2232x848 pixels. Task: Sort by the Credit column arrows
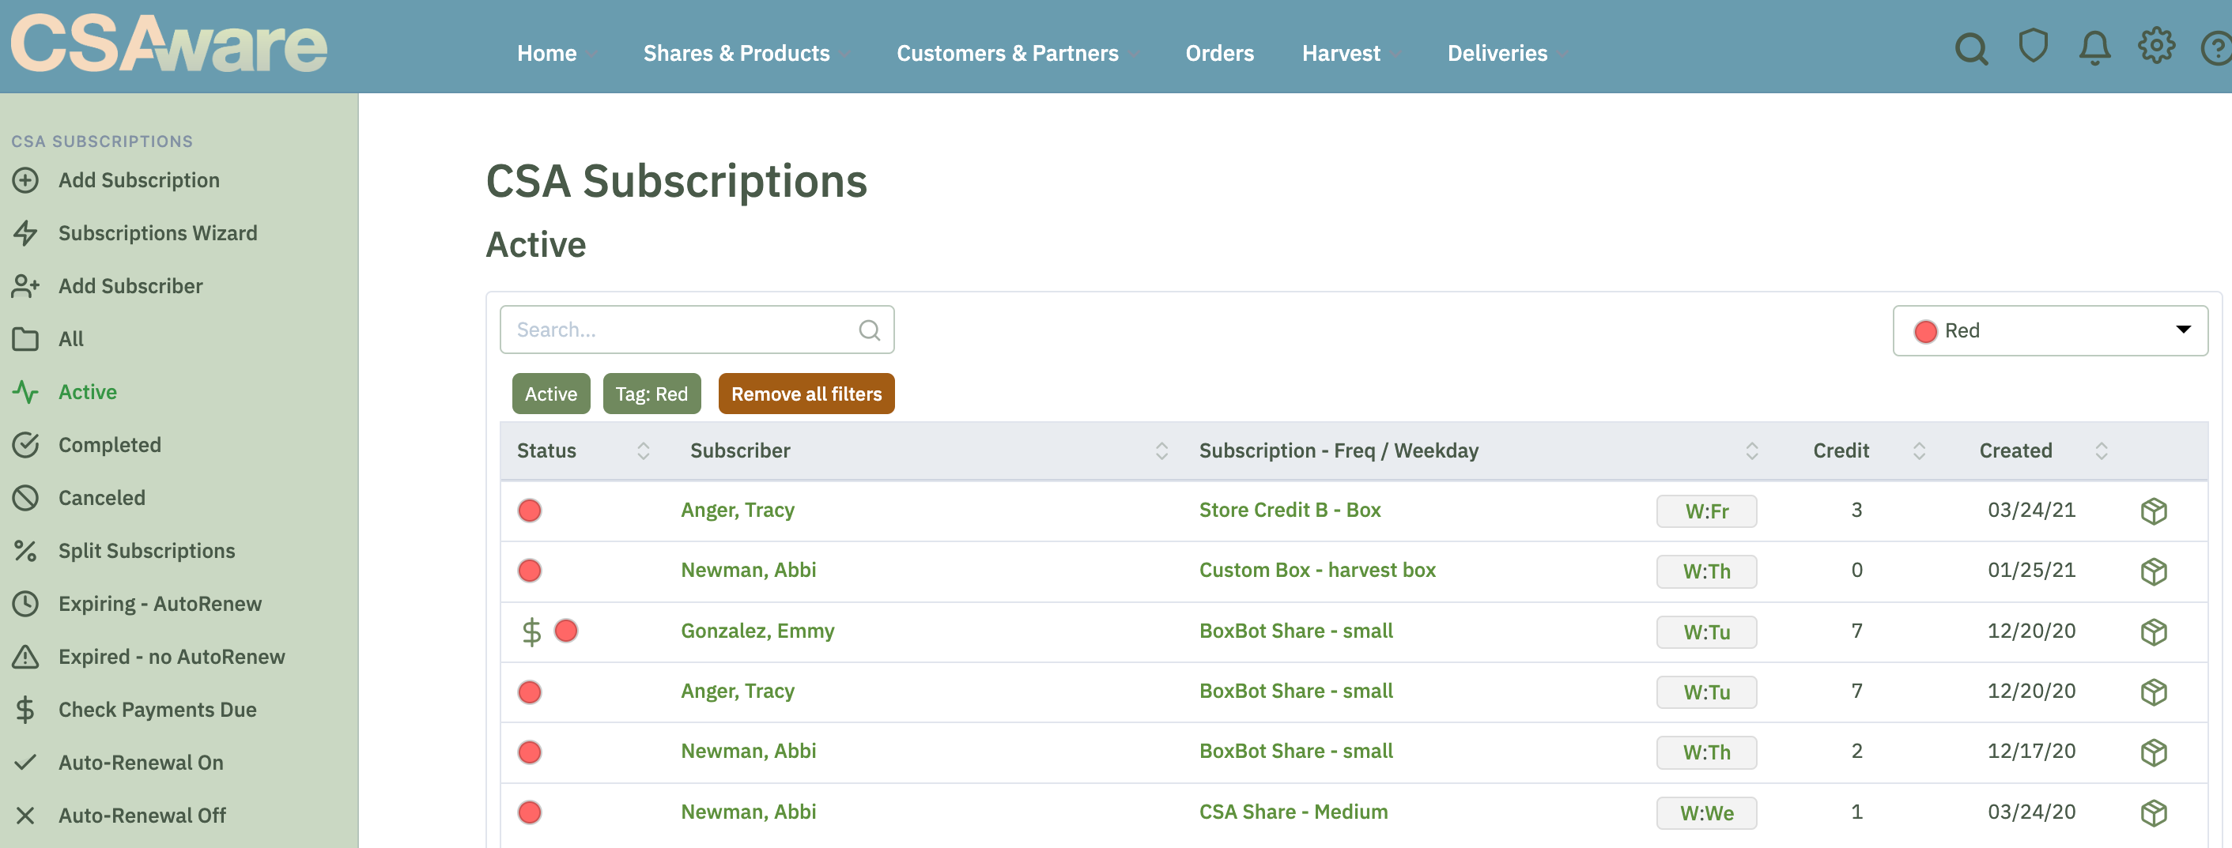tap(1918, 450)
